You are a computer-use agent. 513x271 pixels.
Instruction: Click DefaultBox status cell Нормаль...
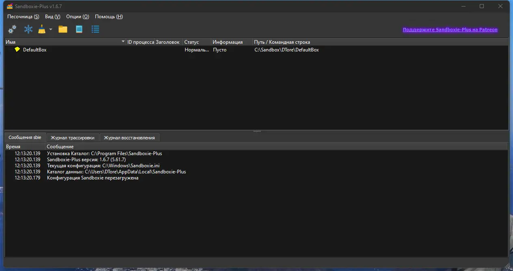(197, 50)
